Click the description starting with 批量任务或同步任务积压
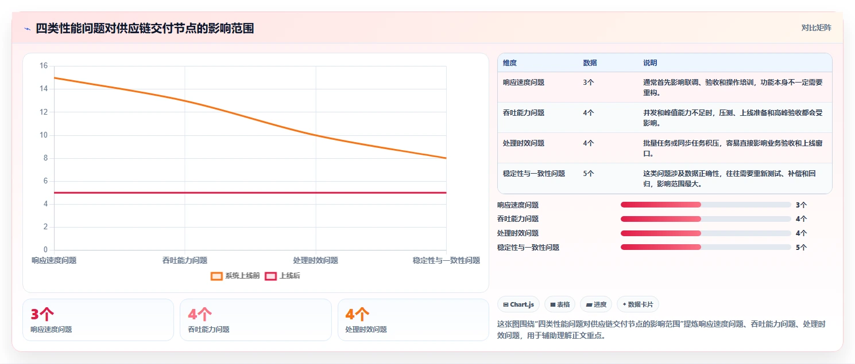Viewport: 855px width, 364px height. coord(733,148)
